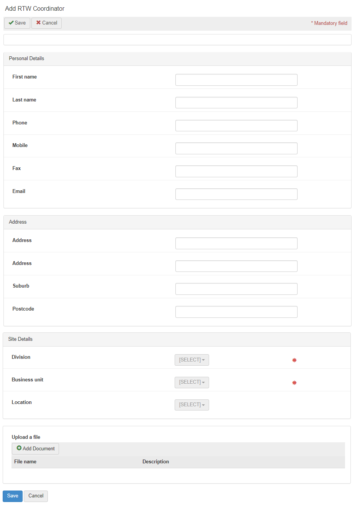Image resolution: width=355 pixels, height=507 pixels.
Task: Focus the First name text field
Action: coord(236,80)
